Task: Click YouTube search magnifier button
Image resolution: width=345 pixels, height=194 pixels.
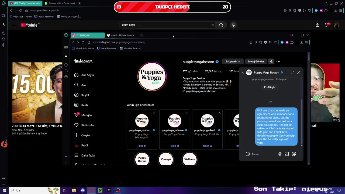Action: point(221,25)
